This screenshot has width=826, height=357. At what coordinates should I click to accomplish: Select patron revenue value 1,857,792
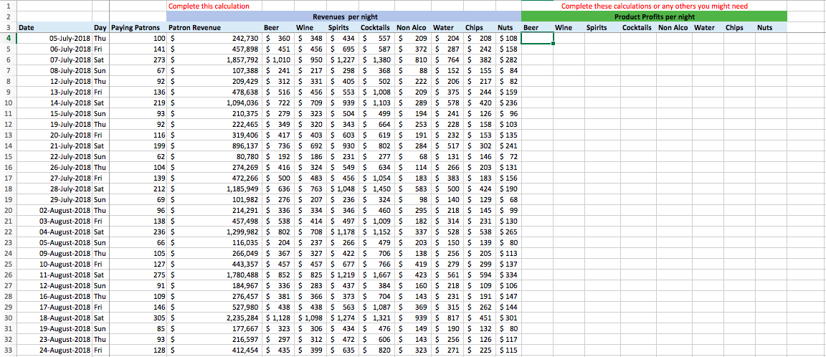click(214, 59)
